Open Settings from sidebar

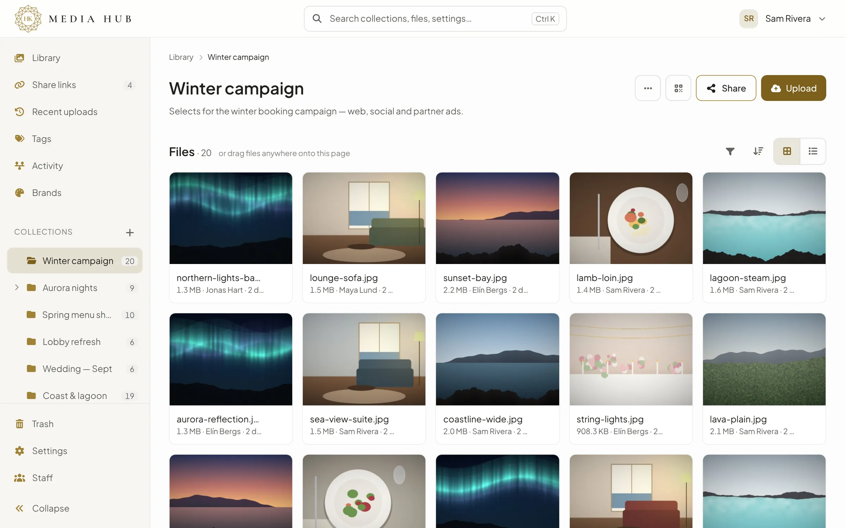tap(75, 451)
